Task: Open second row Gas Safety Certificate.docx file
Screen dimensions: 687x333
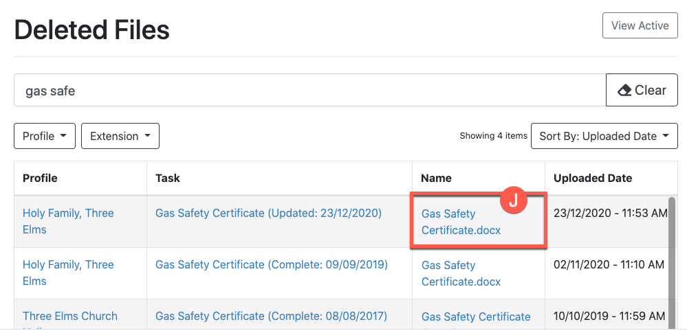Action: (461, 273)
